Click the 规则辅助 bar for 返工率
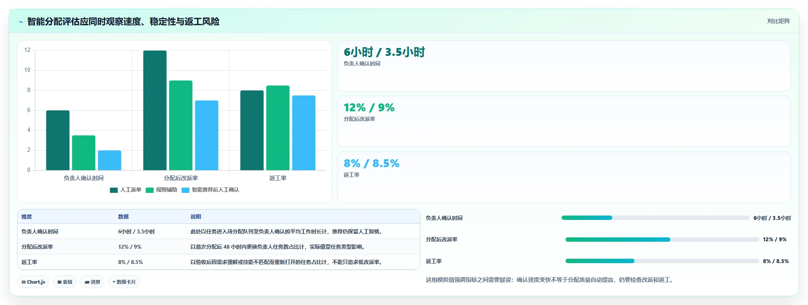This screenshot has width=808, height=305. 277,128
